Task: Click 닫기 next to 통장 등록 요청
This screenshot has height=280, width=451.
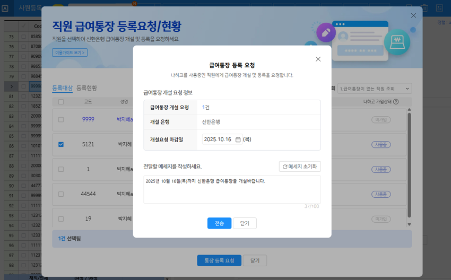Action: pyautogui.click(x=255, y=260)
